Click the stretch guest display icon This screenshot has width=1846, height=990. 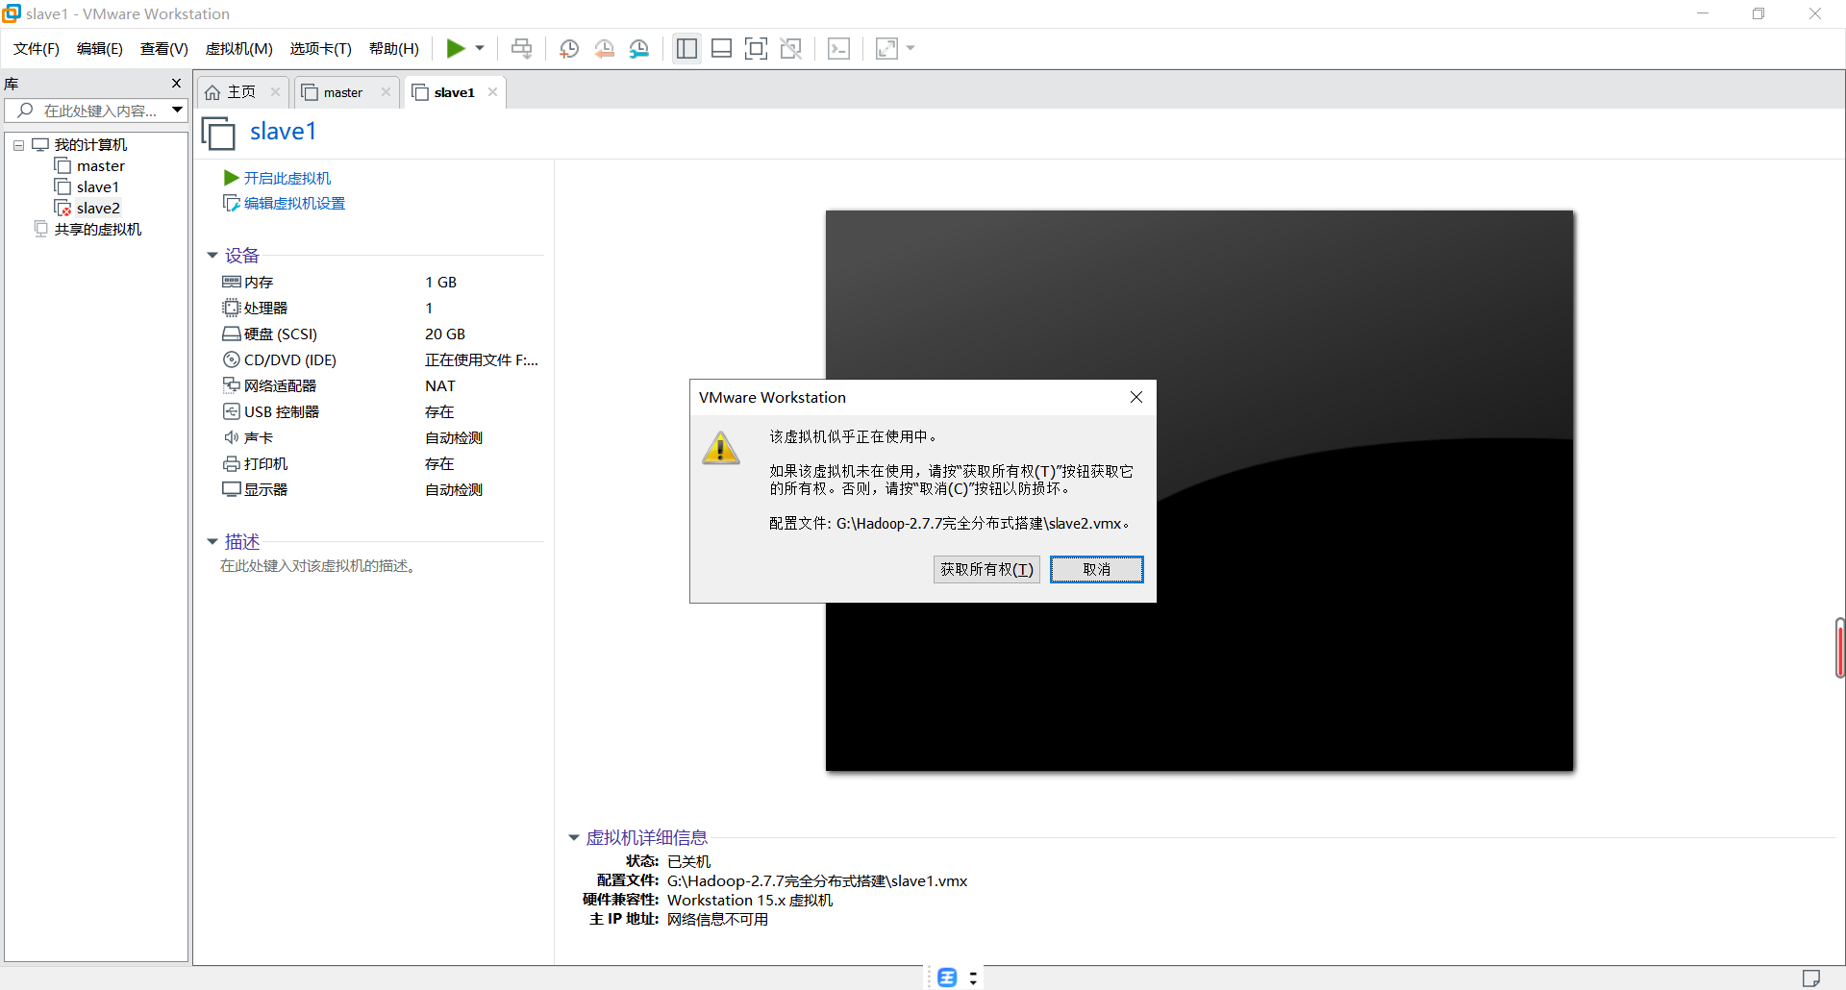pyautogui.click(x=886, y=48)
